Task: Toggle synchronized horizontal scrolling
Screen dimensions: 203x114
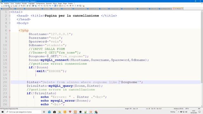Action: 47,6
